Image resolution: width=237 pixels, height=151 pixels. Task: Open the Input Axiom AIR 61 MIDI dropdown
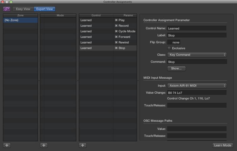click(x=197, y=86)
